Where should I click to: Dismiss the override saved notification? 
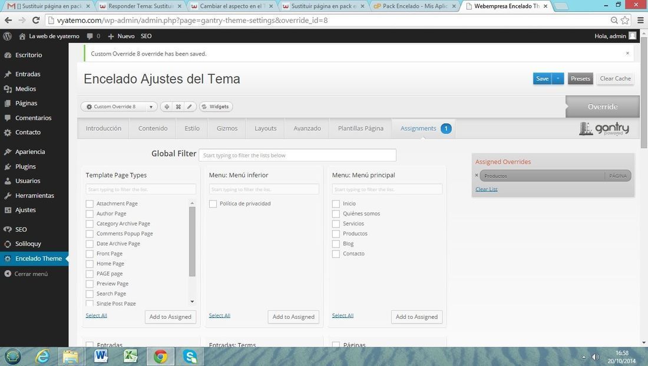click(627, 54)
